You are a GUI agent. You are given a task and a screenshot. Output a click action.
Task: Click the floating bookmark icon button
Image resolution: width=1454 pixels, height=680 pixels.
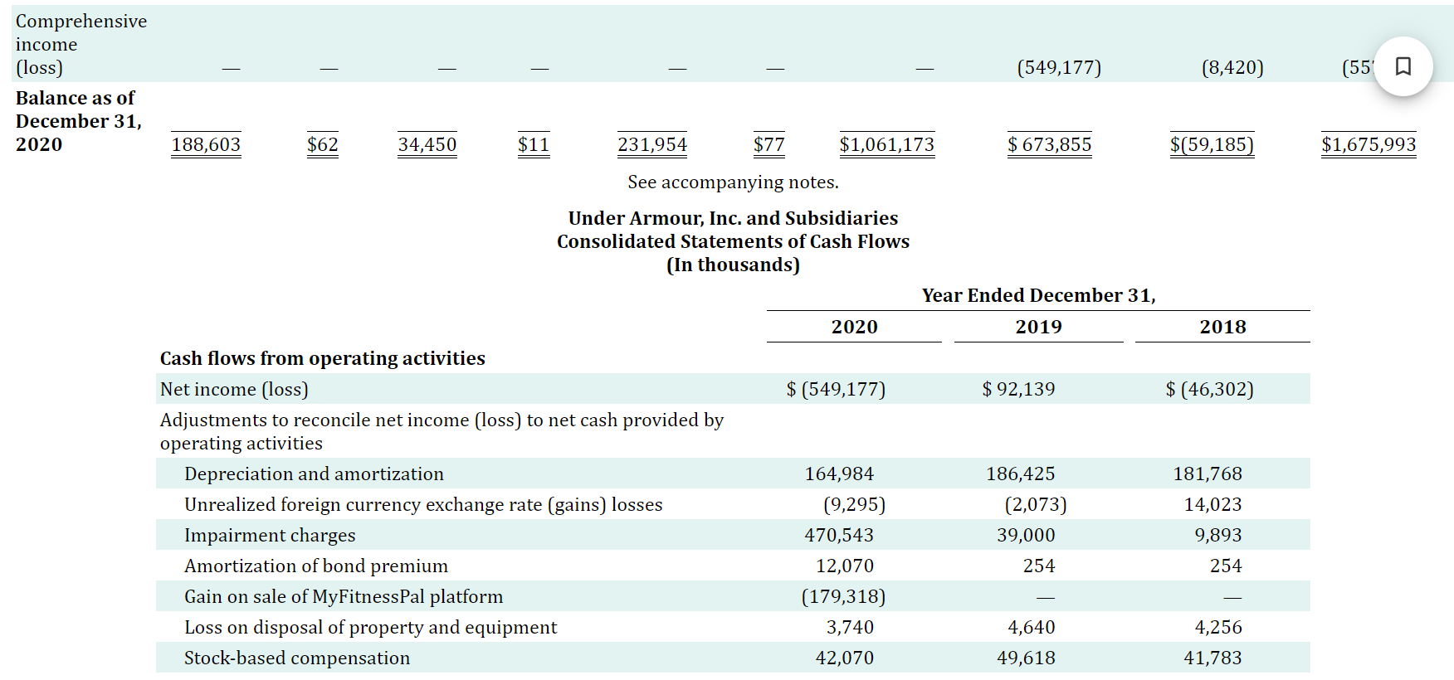pos(1403,66)
